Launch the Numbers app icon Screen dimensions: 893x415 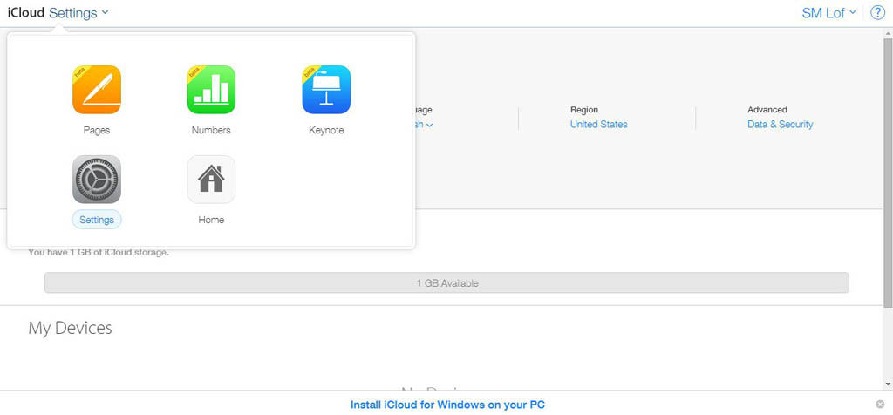tap(211, 90)
